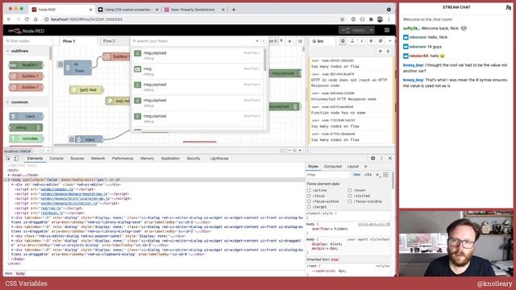Click the Deploy button

(354, 31)
